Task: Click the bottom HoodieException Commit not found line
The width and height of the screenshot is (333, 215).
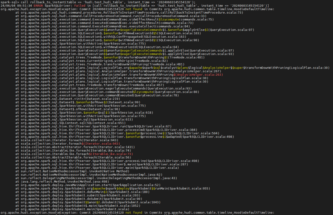Action: 138,213
